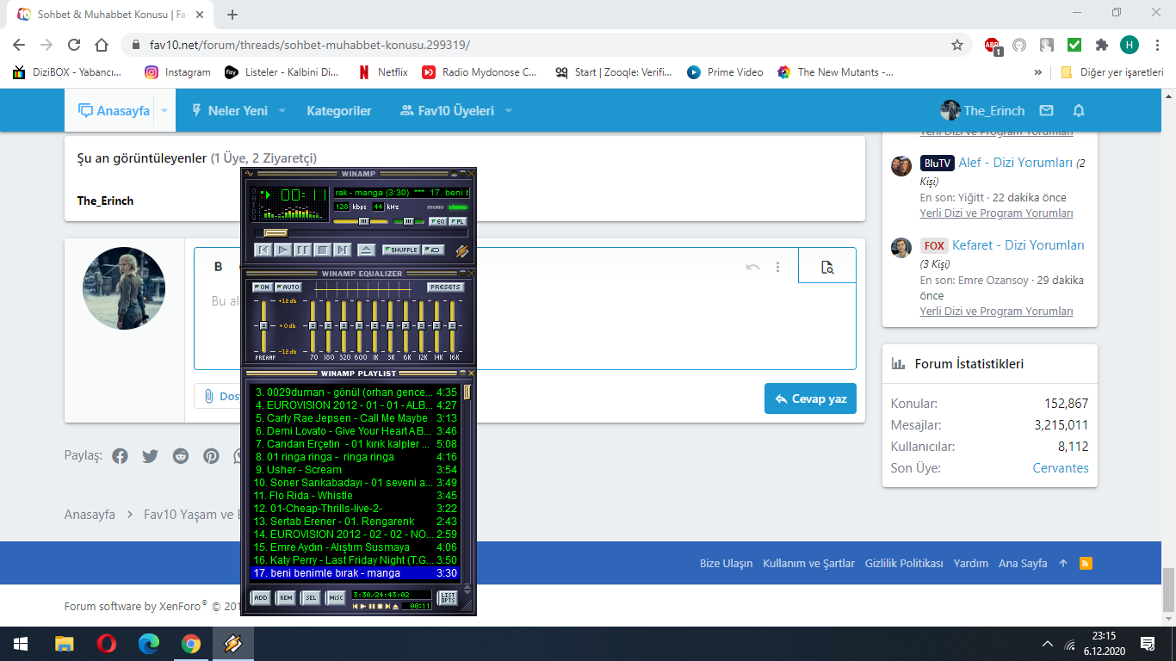This screenshot has width=1176, height=661.
Task: Toggle the equalizer ON button
Action: click(262, 287)
